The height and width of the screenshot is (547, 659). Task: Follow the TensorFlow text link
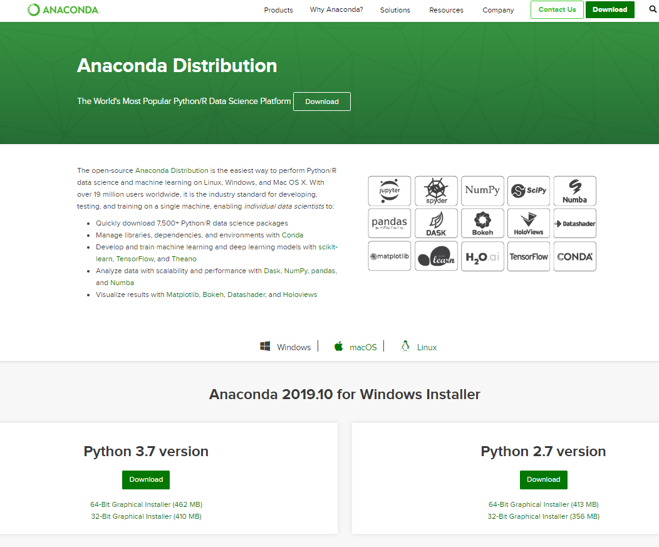[135, 259]
